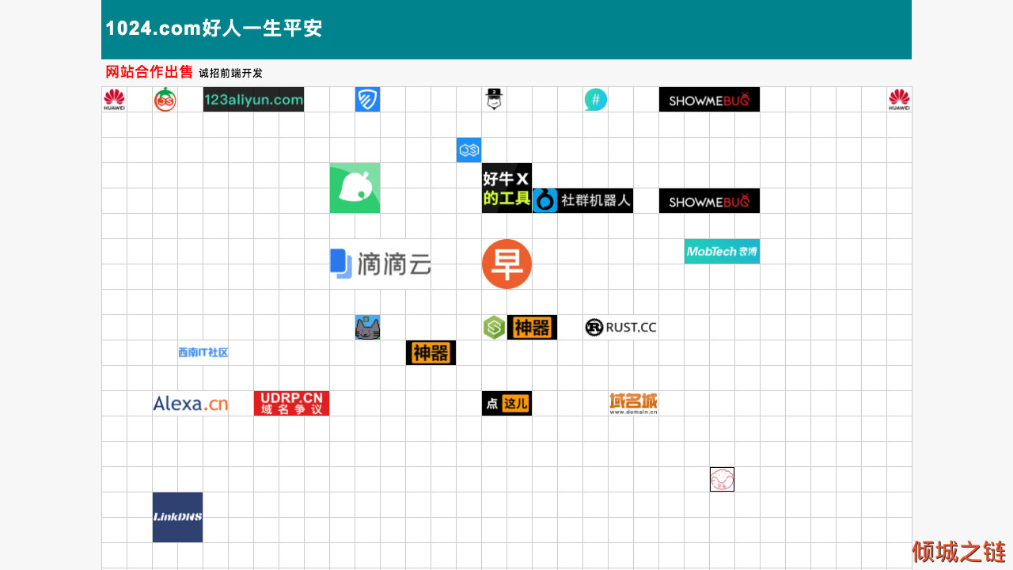
Task: Open the green hexagon S icon
Action: [494, 328]
